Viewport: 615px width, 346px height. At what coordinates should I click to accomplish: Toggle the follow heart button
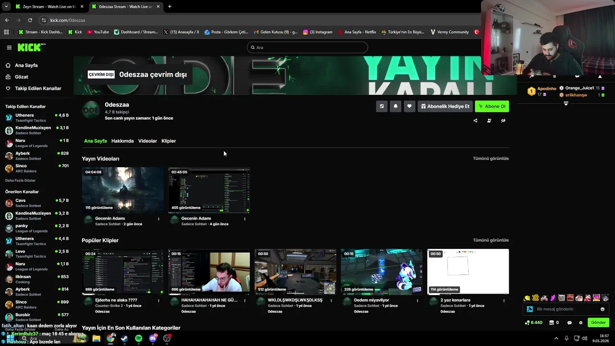[x=409, y=106]
